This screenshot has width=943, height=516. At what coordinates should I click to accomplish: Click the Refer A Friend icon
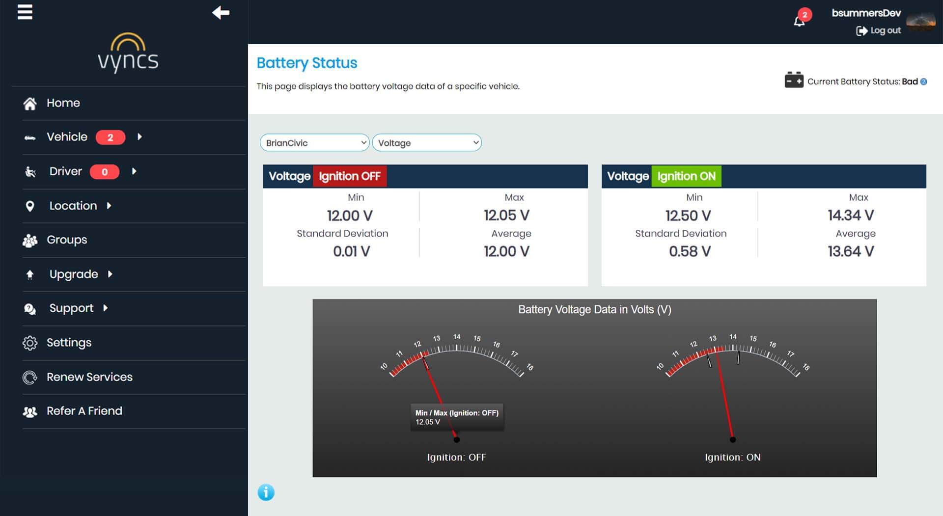tap(30, 412)
